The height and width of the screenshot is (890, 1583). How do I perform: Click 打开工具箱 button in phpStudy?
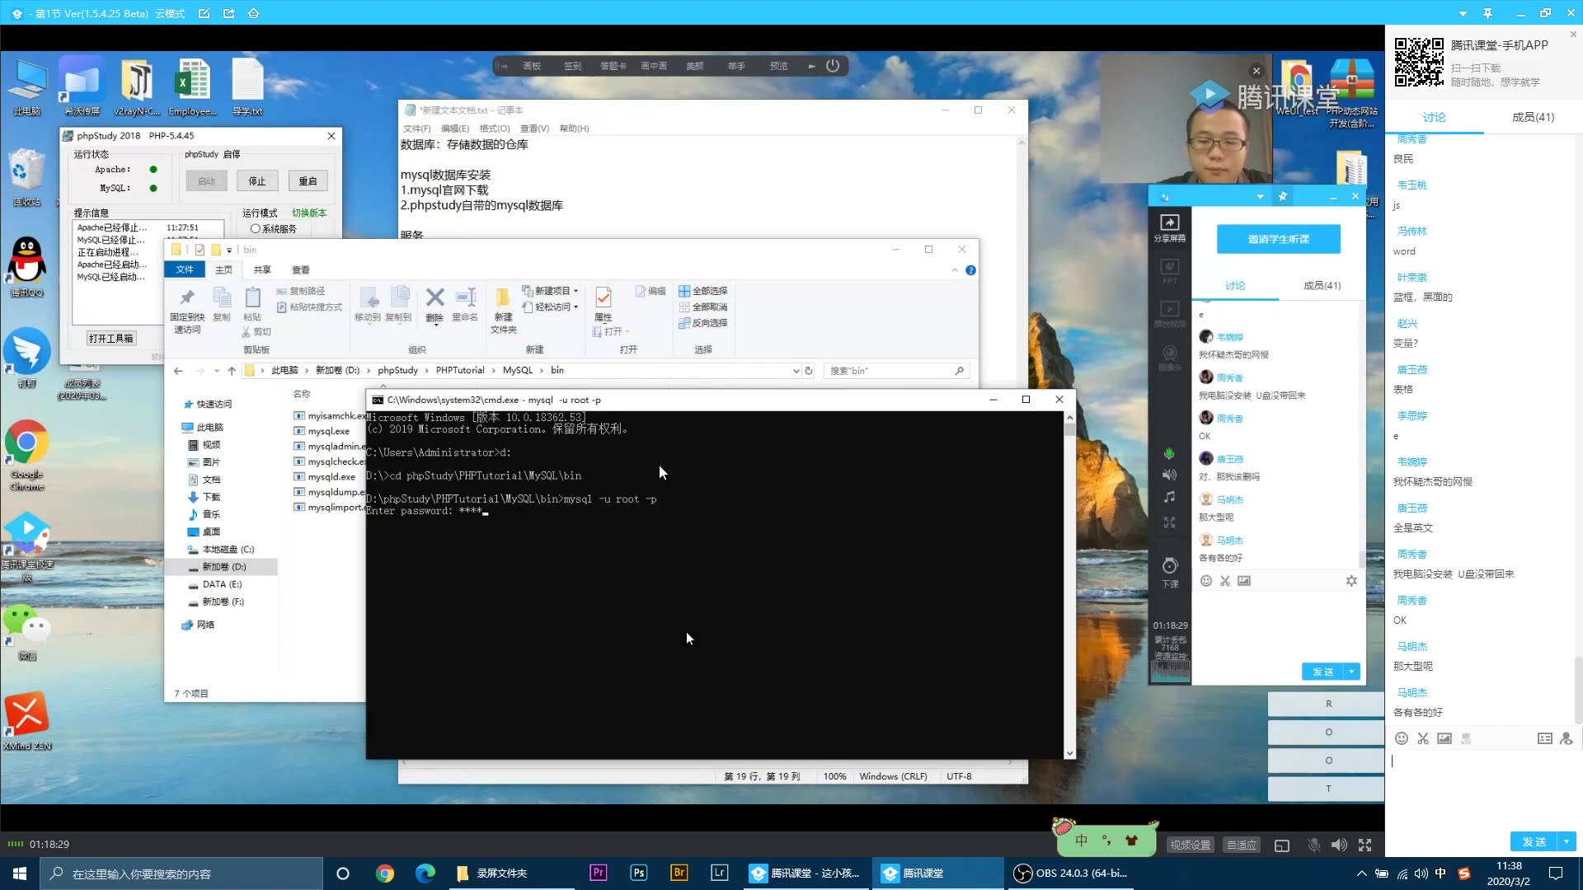(x=111, y=339)
